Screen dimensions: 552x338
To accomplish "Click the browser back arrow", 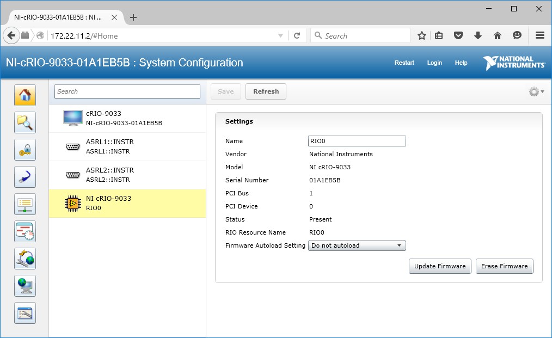I will click(11, 35).
